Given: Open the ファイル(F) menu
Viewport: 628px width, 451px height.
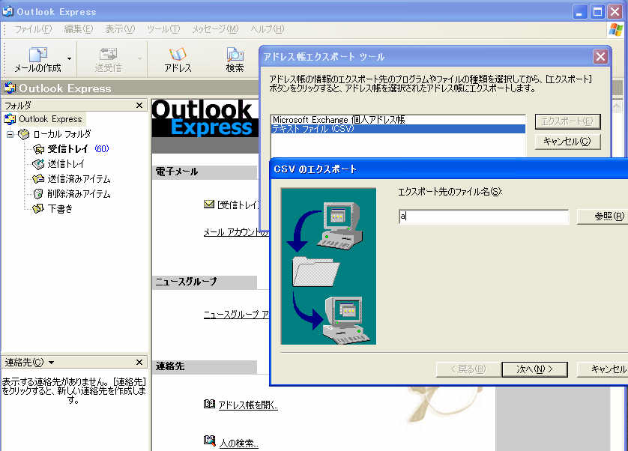Looking at the screenshot, I should [x=33, y=29].
